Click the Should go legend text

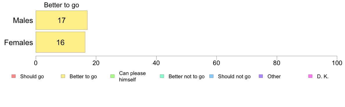pos(32,77)
